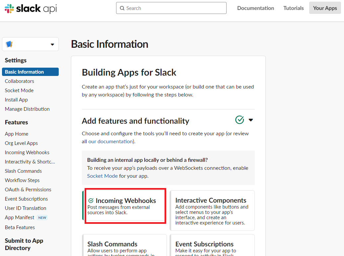Go to the Documentation menu
This screenshot has width=344, height=256.
tap(255, 8)
